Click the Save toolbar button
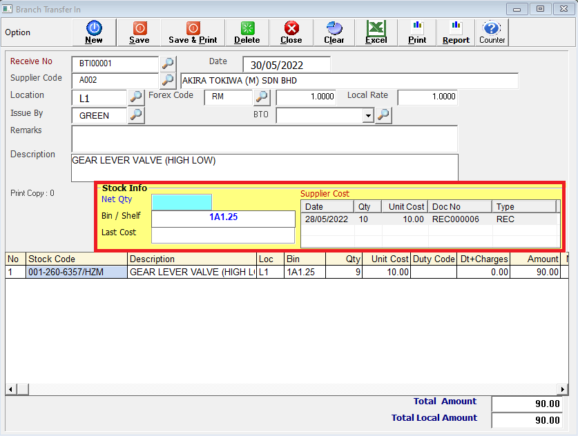Screen dimensions: 578x436 point(139,32)
